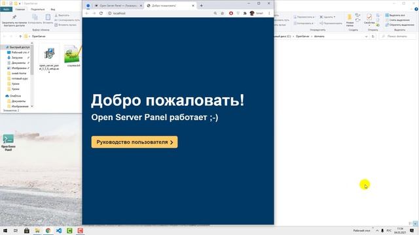Open the red Opera extension icon

(x=231, y=13)
